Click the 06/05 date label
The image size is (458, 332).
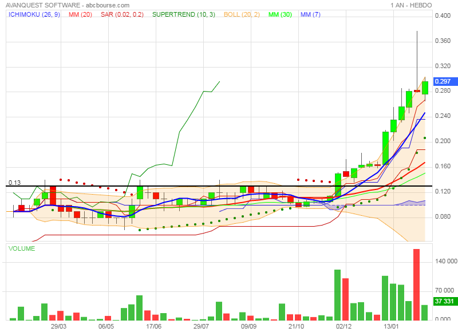click(106, 326)
